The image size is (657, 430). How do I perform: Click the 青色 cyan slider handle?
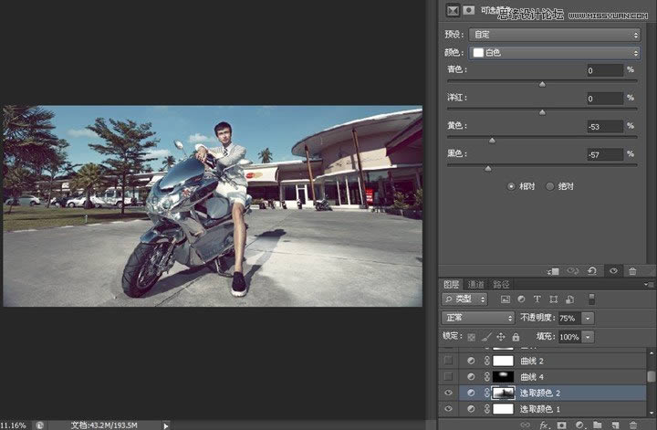(x=542, y=84)
